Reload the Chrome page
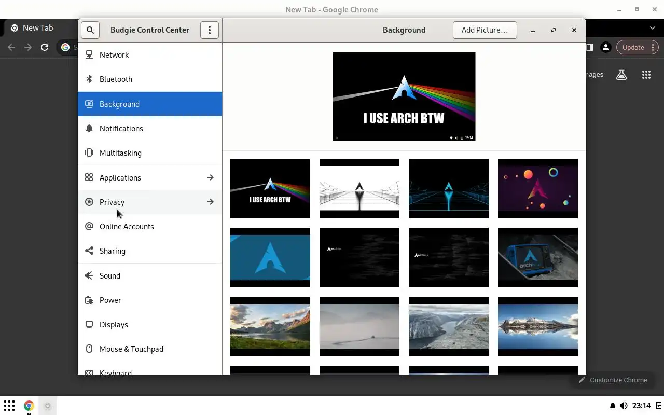The image size is (664, 415). [45, 47]
